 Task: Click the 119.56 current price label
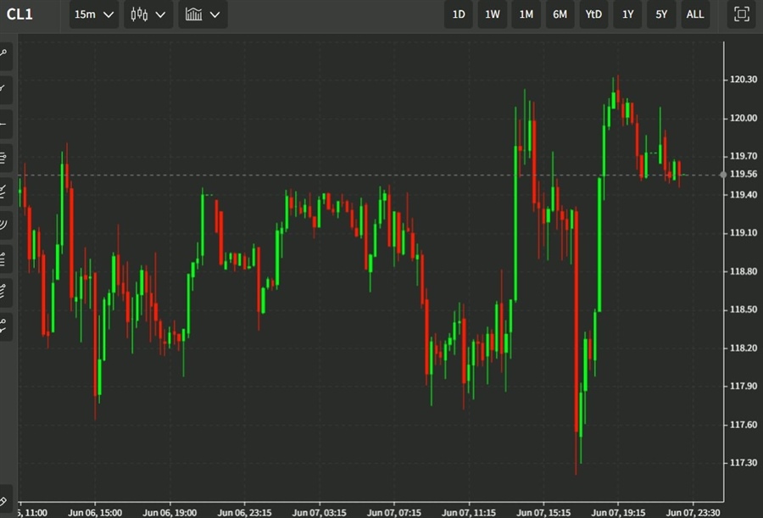coord(743,175)
